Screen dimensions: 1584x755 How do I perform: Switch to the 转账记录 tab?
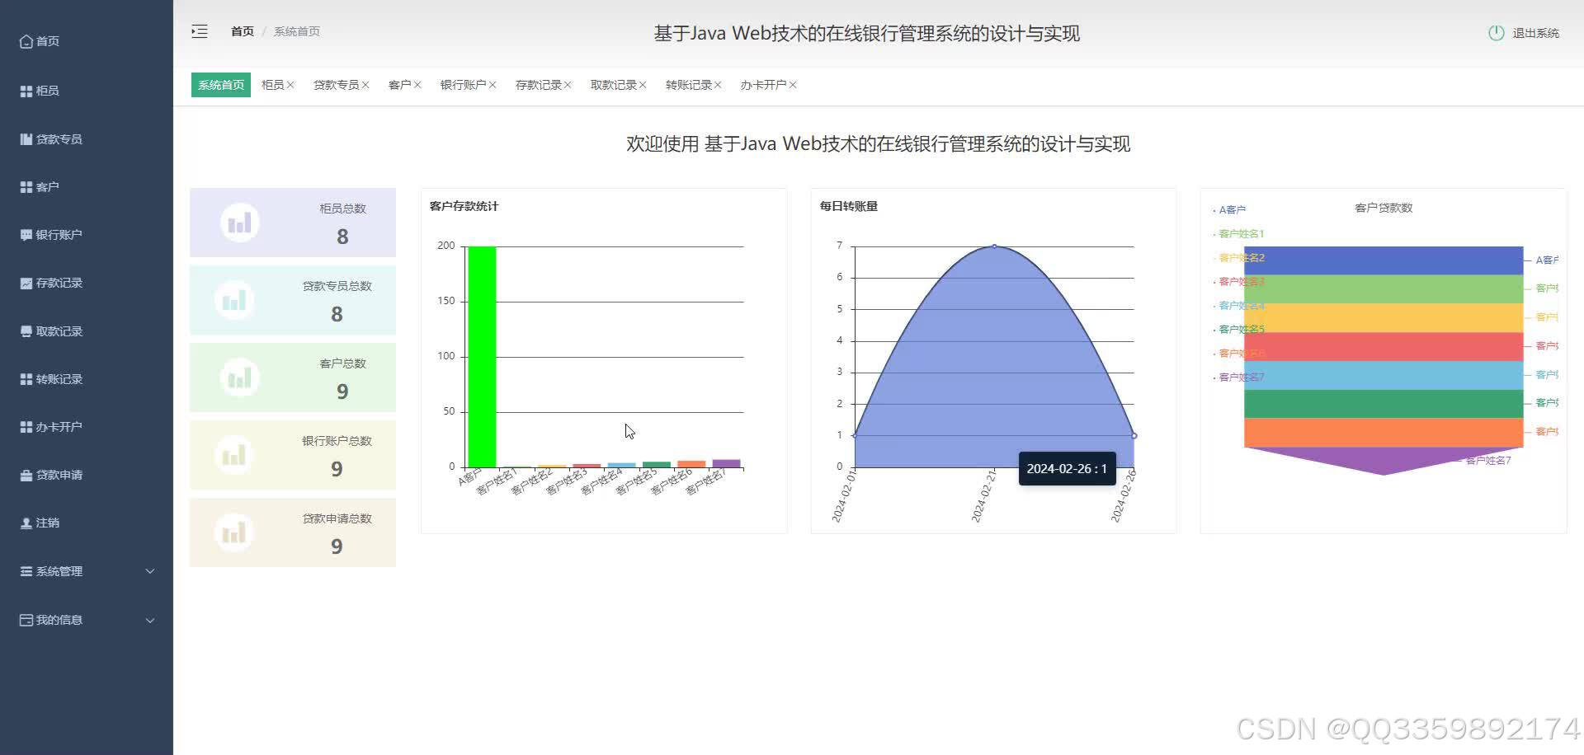click(x=688, y=85)
